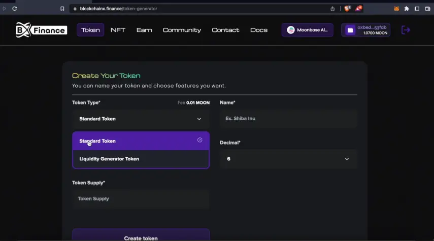Click the wallet icon in header
The width and height of the screenshot is (434, 241).
click(x=350, y=30)
